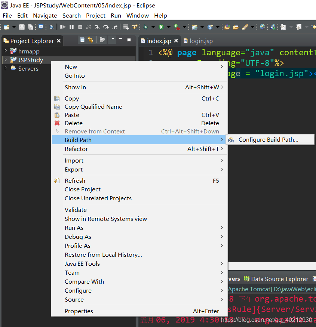The width and height of the screenshot is (316, 327).
Task: Click the Save toolbar icon
Action: coord(22,27)
